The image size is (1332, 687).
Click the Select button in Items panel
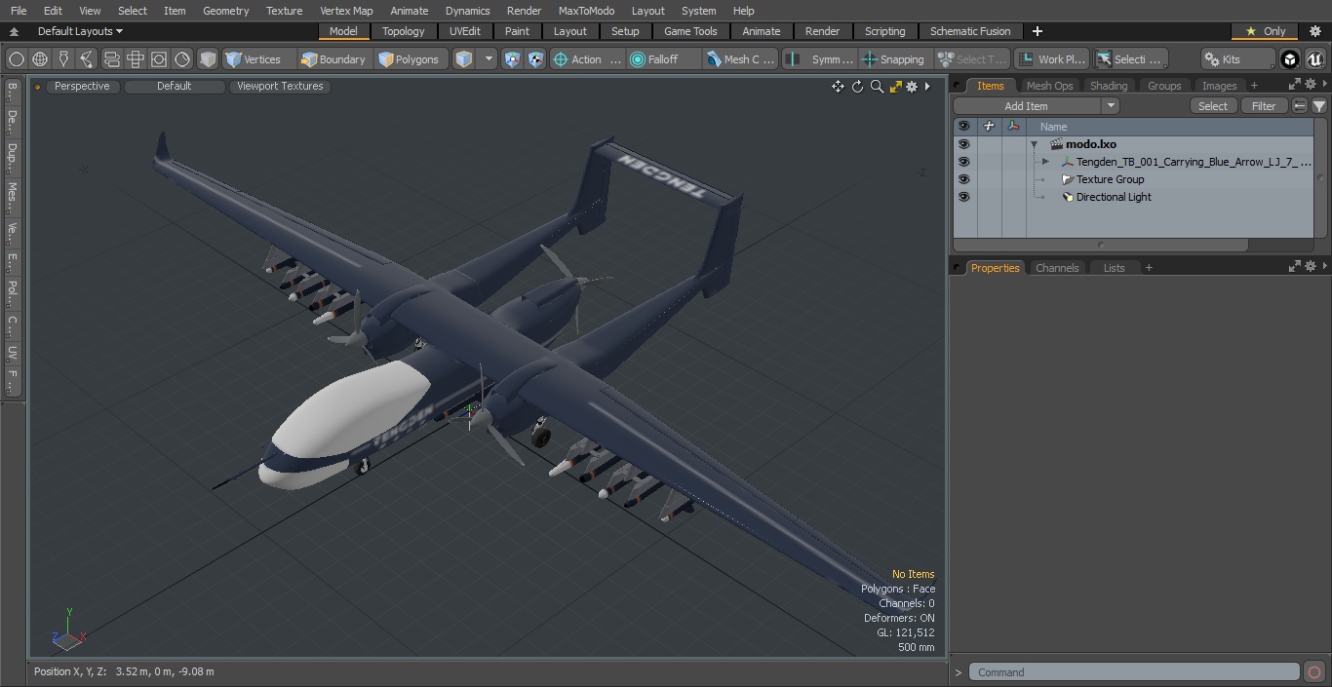click(1213, 106)
